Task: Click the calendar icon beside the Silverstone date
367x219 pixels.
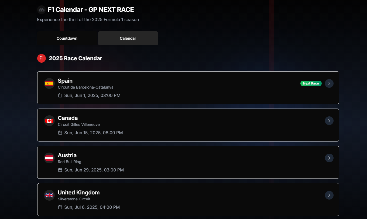Action: [60, 207]
